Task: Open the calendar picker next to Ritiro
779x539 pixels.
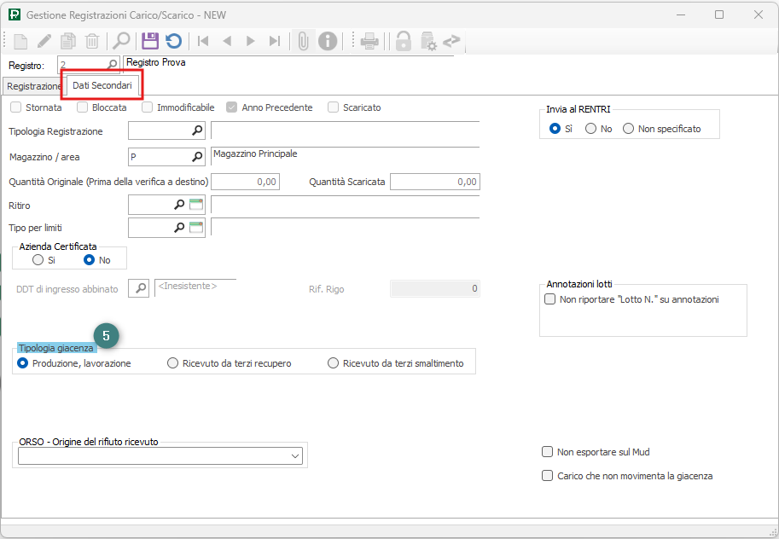Action: (x=196, y=205)
